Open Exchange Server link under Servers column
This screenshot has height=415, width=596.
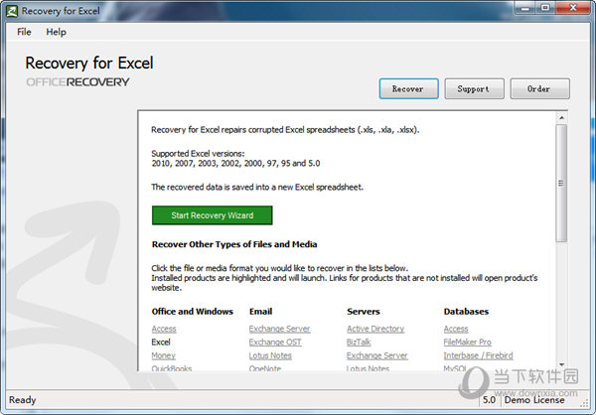pyautogui.click(x=376, y=355)
